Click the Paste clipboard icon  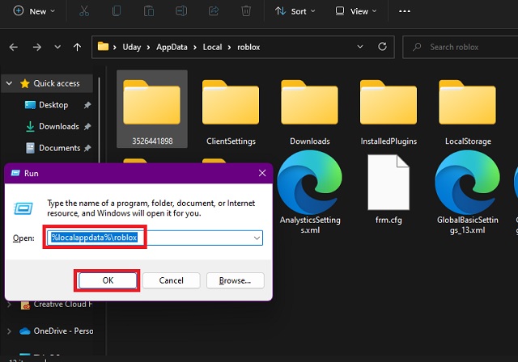click(149, 11)
